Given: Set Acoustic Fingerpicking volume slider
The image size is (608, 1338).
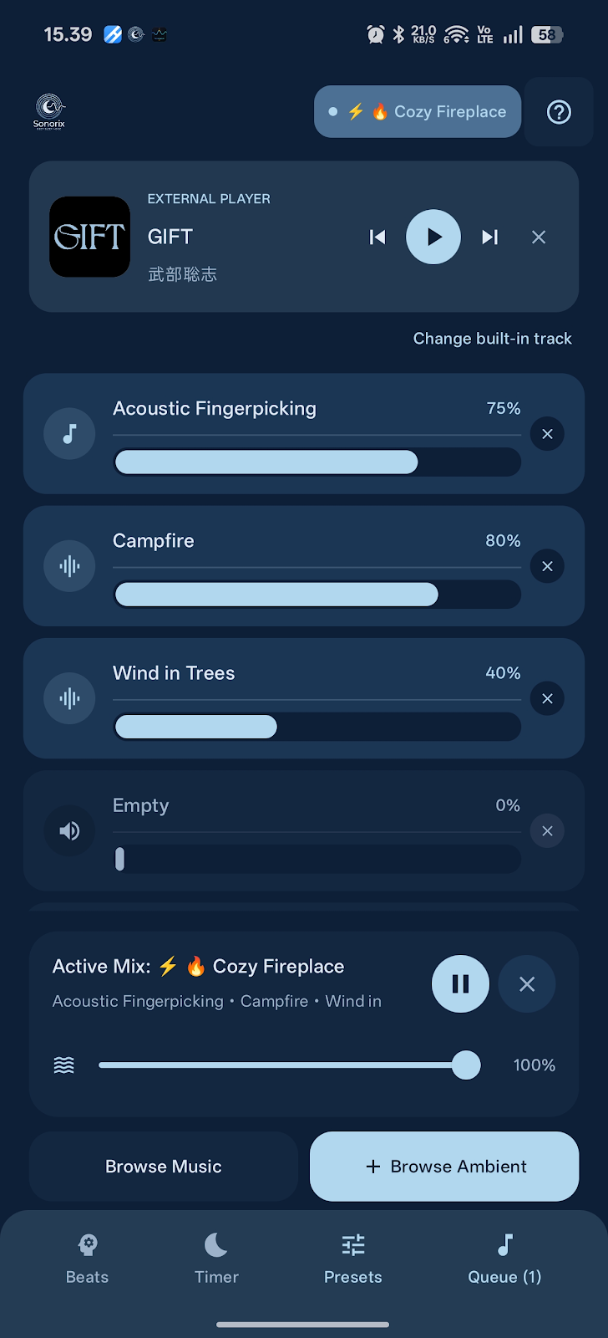Looking at the screenshot, I should (x=317, y=462).
